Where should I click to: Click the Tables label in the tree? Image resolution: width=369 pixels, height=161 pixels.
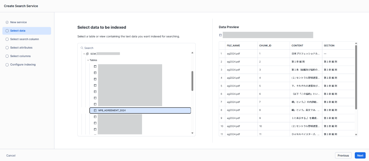point(93,60)
